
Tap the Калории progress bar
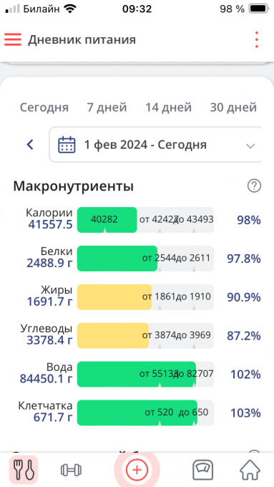pos(145,220)
